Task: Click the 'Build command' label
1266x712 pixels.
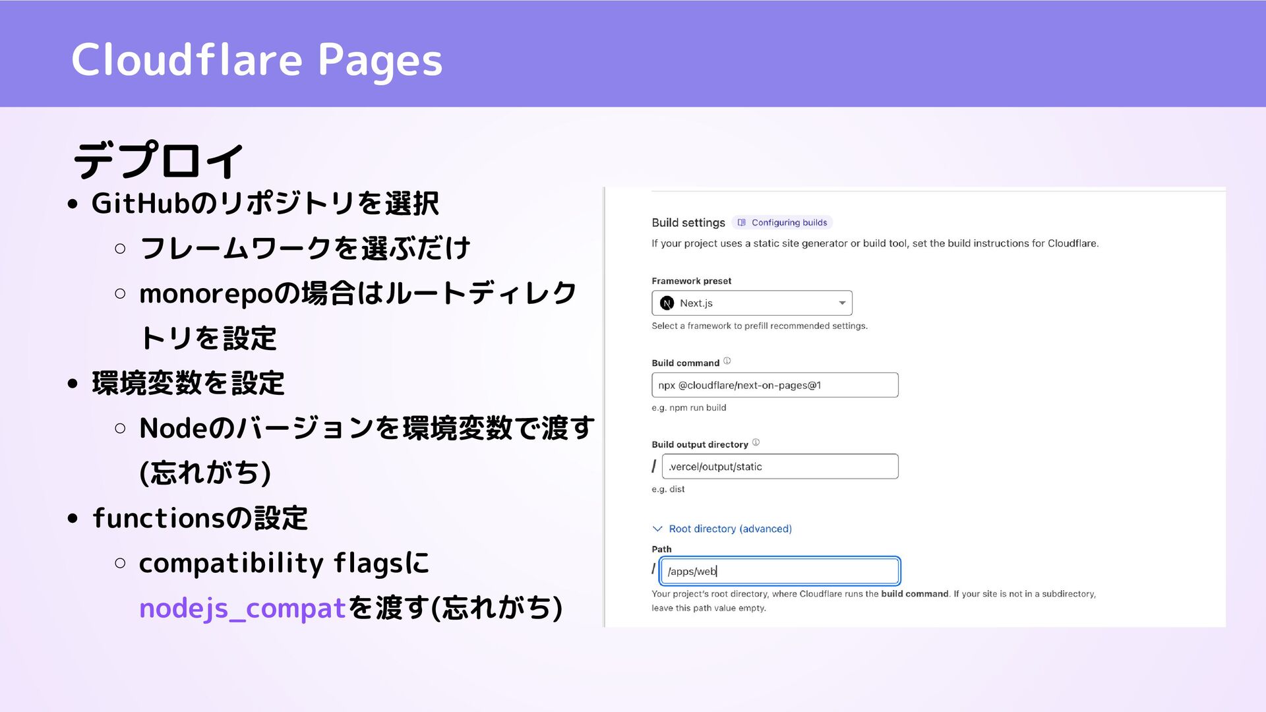Action: coord(685,363)
